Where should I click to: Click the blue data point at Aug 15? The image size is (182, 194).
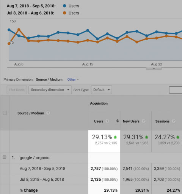point(88,30)
